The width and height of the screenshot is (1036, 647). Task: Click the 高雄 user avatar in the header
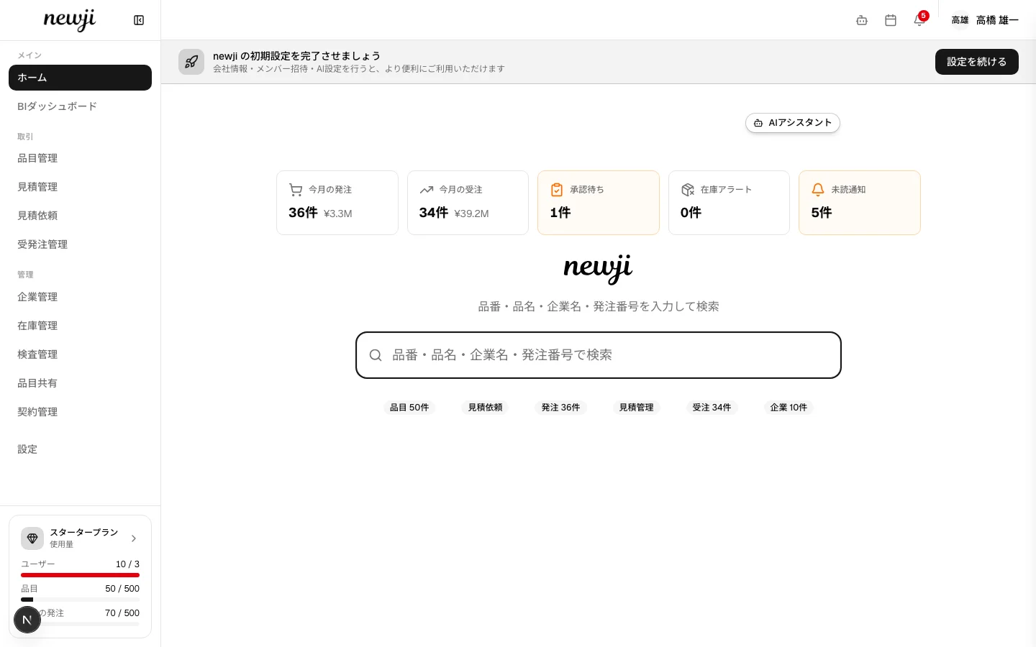tap(960, 20)
